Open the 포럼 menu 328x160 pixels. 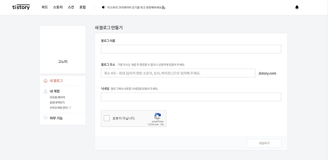(82, 7)
